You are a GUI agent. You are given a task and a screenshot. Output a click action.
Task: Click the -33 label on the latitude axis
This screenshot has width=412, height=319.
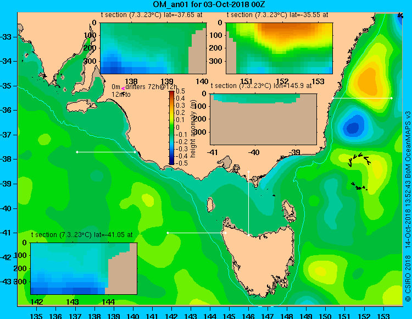pos(5,37)
